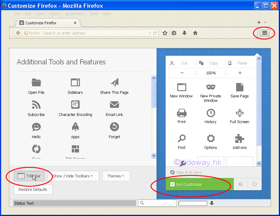This screenshot has width=280, height=216.
Task: Reset zoom using 100% button
Action: pyautogui.click(x=211, y=73)
